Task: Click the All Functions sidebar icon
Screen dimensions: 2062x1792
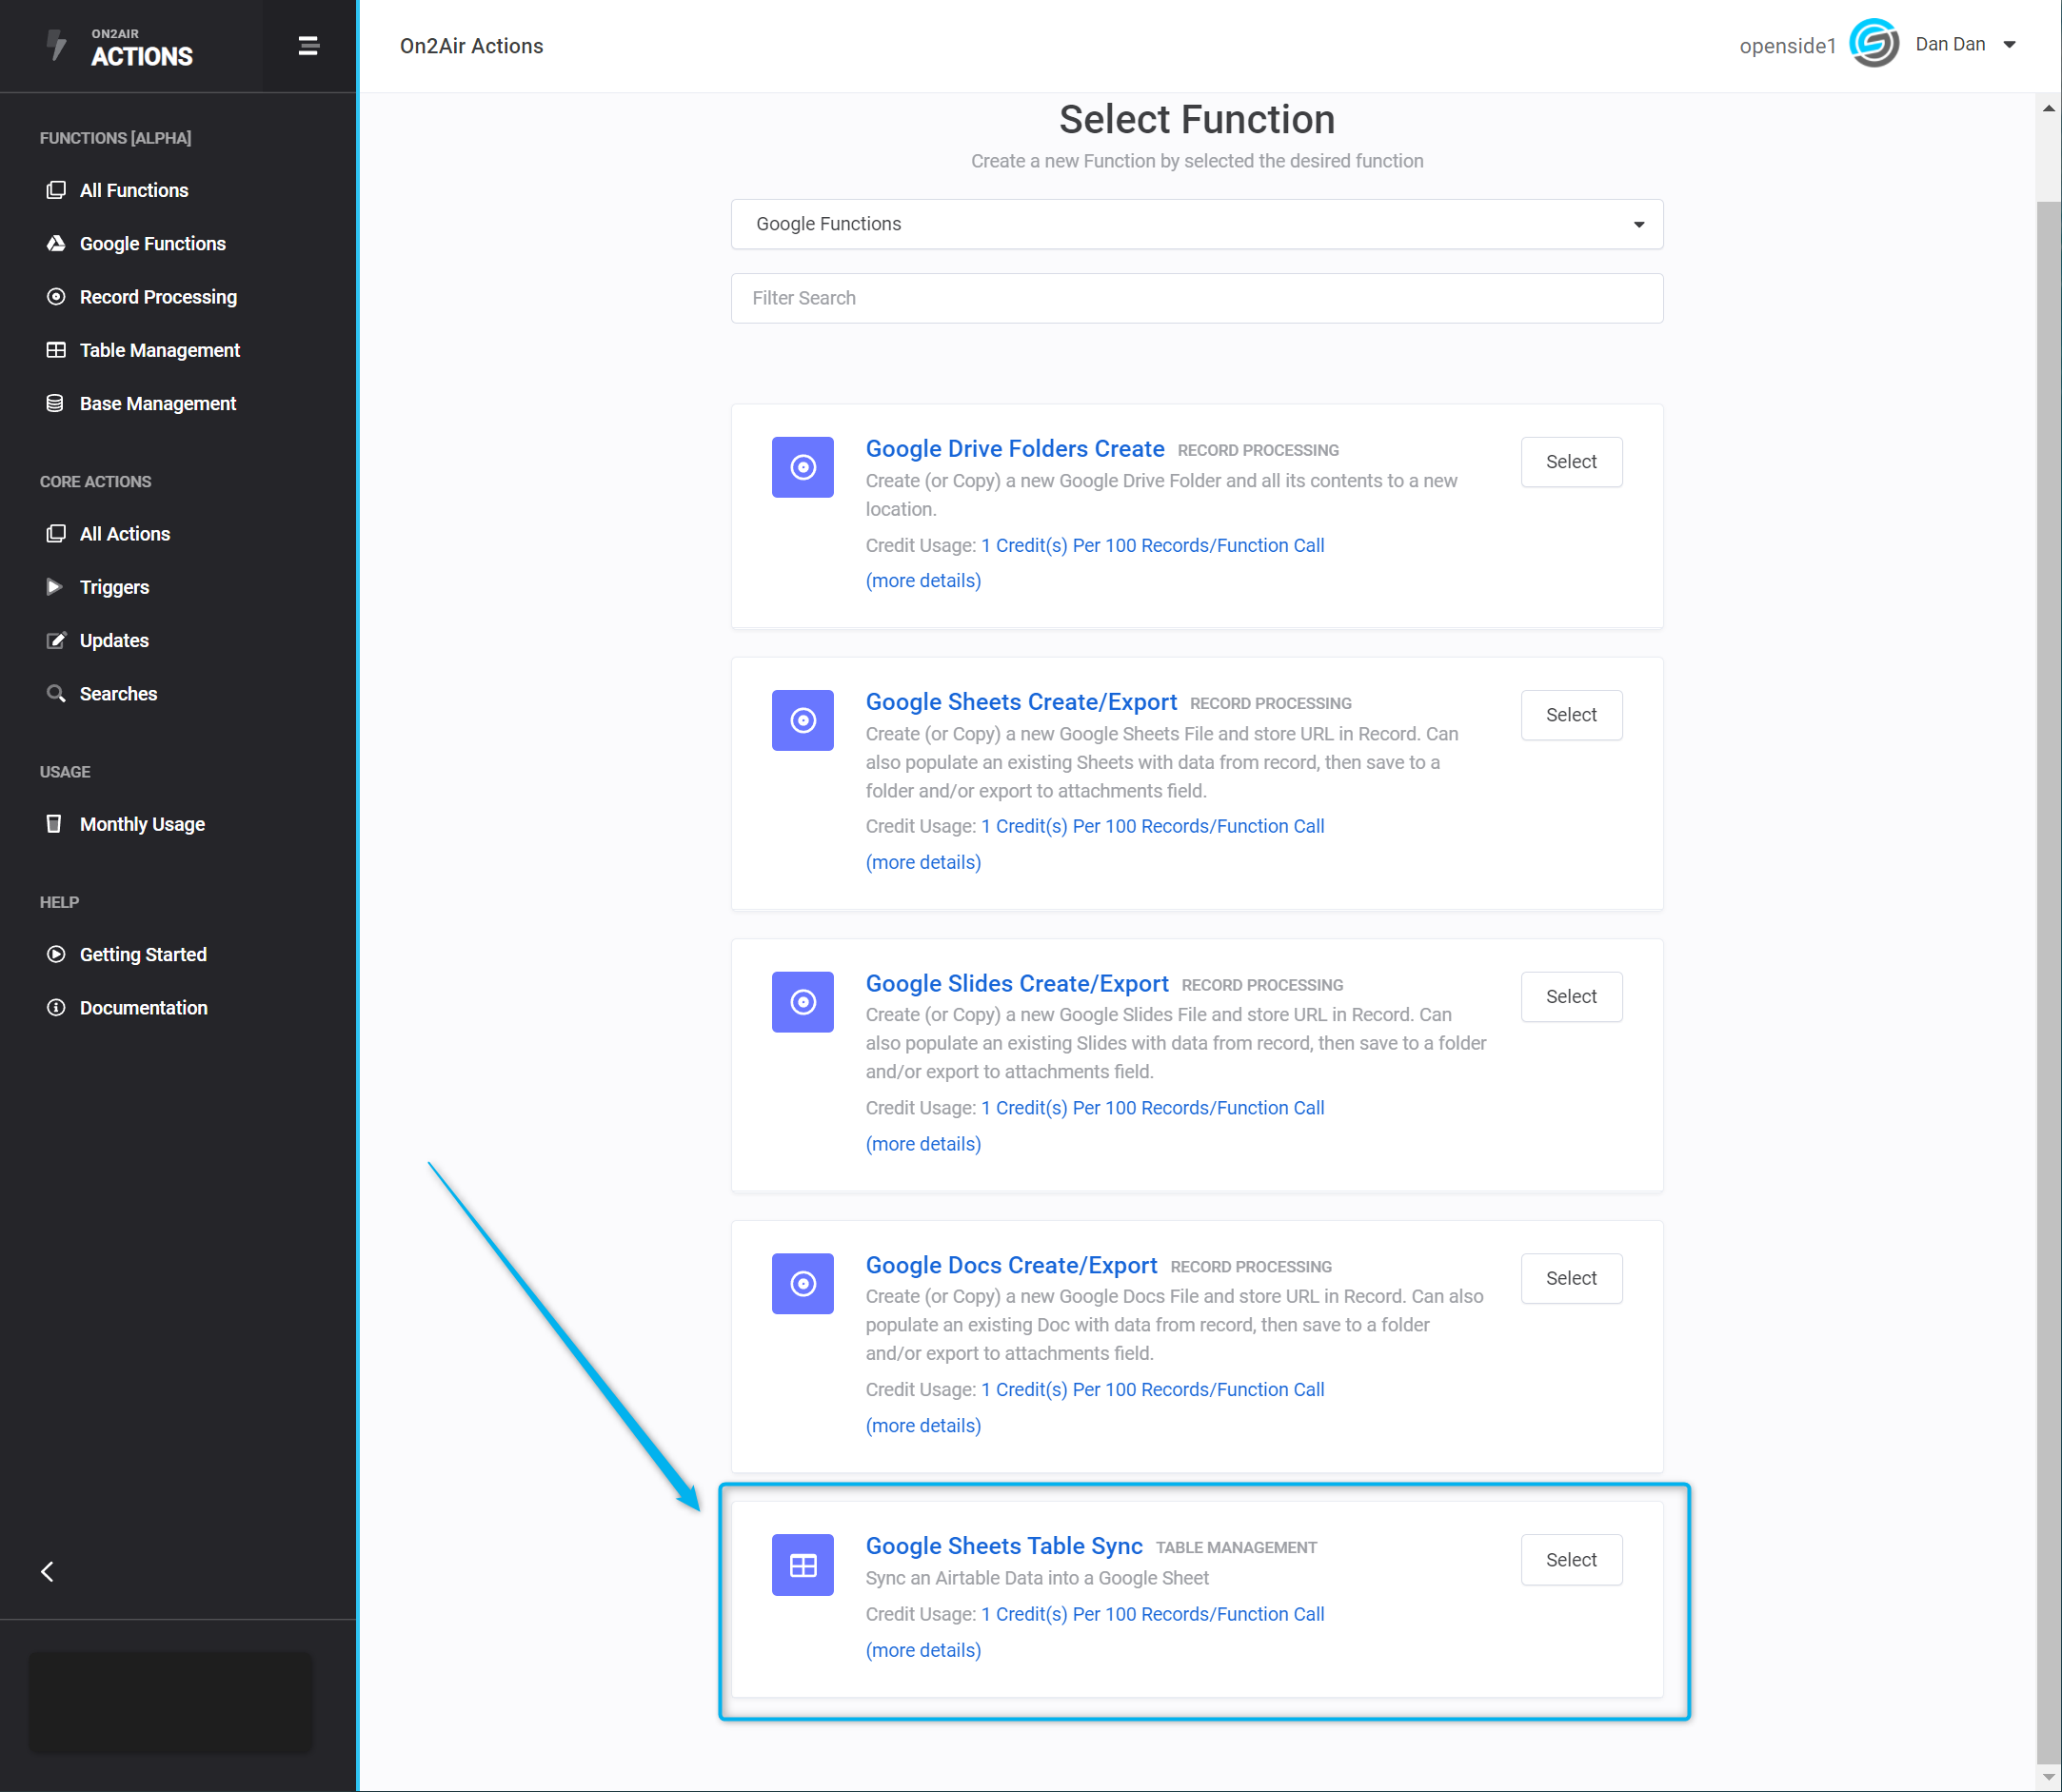Action: tap(56, 190)
